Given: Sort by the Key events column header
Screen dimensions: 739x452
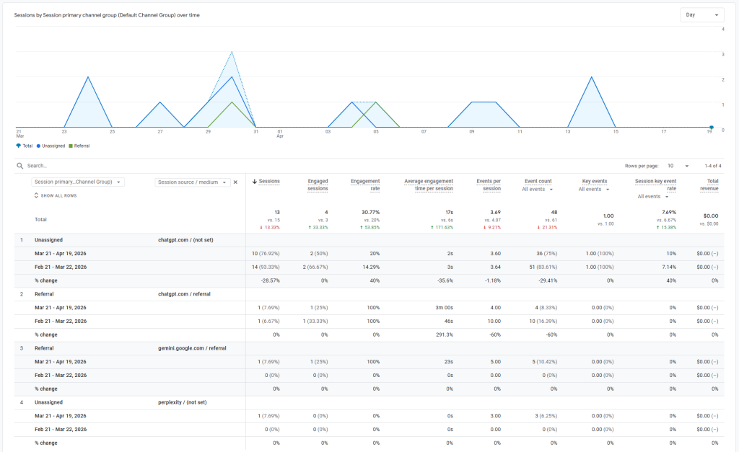Looking at the screenshot, I should [x=595, y=181].
